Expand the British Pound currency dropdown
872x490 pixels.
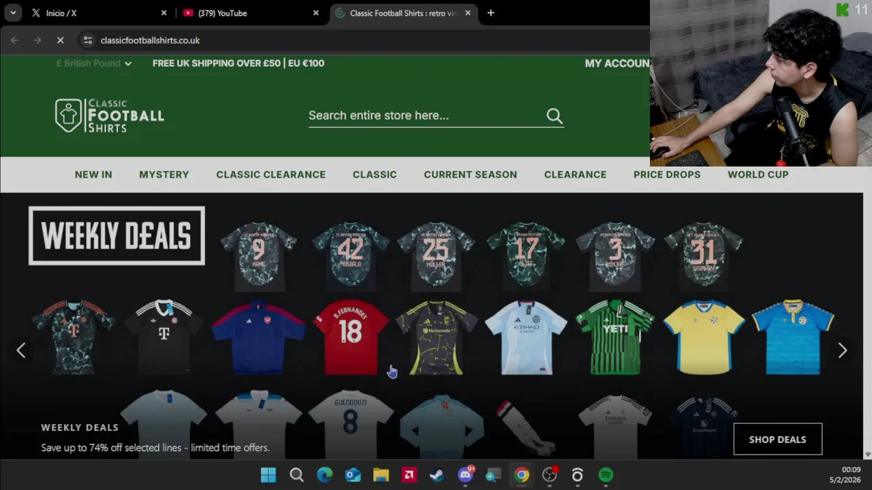(x=94, y=63)
